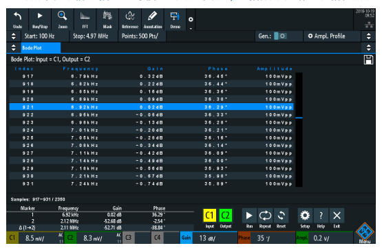Adjust Gain scale 13 dB/
382x248 pixels.
[215, 238]
